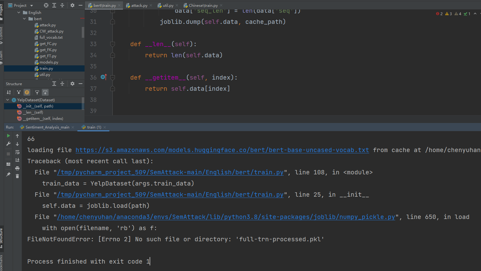Image resolution: width=481 pixels, height=271 pixels.
Task: Click the Print console output icon
Action: coord(17,168)
